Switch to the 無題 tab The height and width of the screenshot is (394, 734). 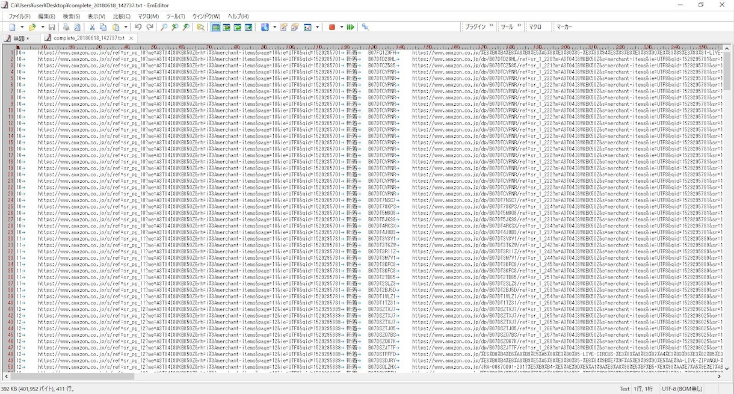point(21,38)
